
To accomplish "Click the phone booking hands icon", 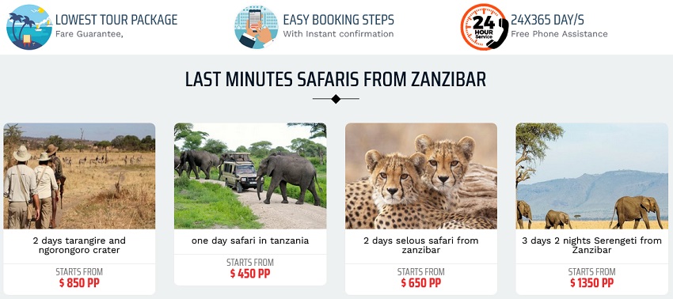I will pos(257,27).
